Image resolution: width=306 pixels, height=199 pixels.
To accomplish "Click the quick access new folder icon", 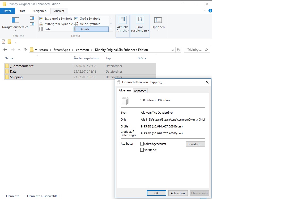I will [9, 42].
